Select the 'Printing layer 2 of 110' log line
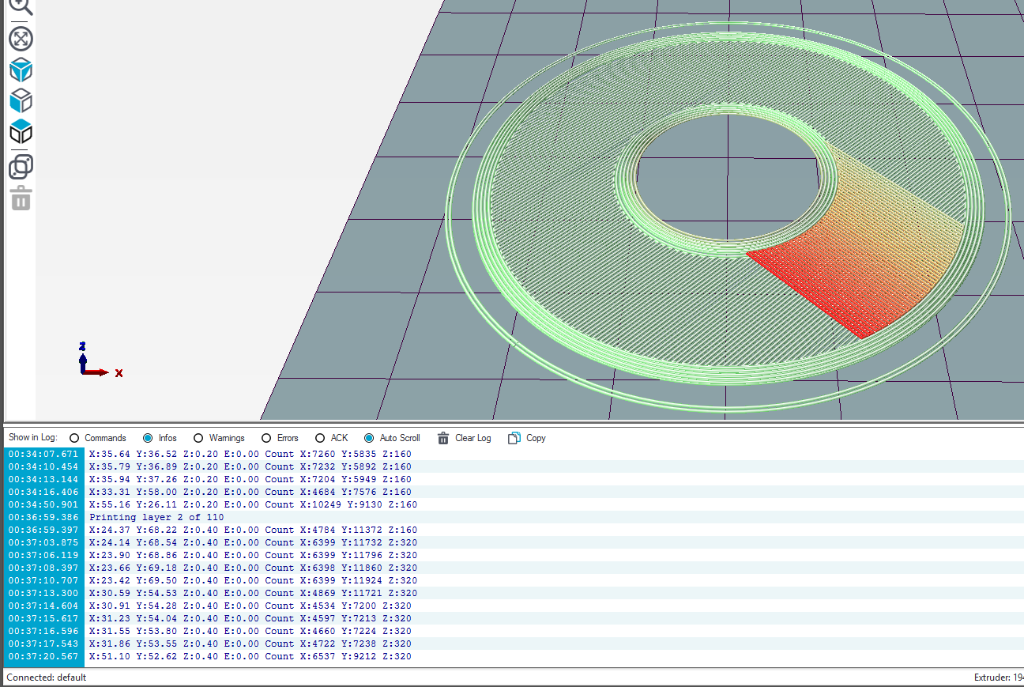Screen dimensions: 1024x687 click(x=156, y=517)
